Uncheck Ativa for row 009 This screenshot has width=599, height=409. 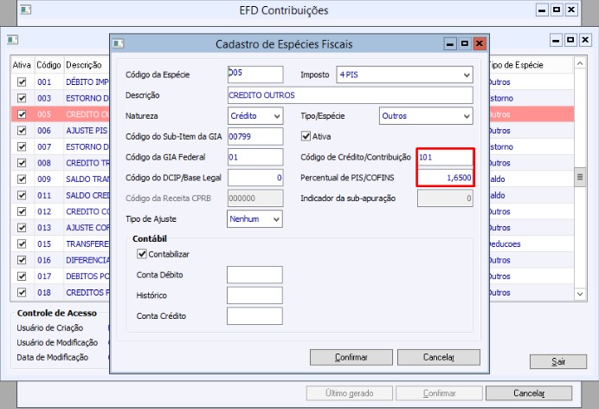click(22, 179)
